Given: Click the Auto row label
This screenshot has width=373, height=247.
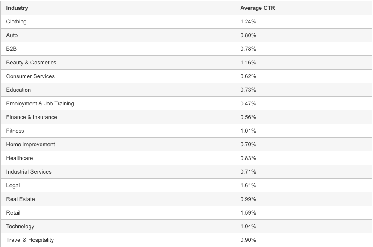Looking at the screenshot, I should pos(12,35).
